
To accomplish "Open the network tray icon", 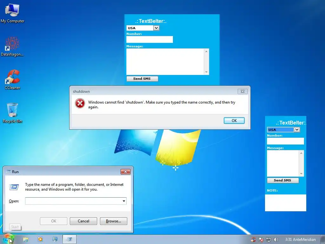I will pyautogui.click(x=269, y=240).
